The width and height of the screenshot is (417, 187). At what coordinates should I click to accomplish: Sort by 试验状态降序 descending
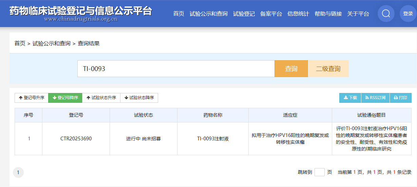tap(139, 98)
